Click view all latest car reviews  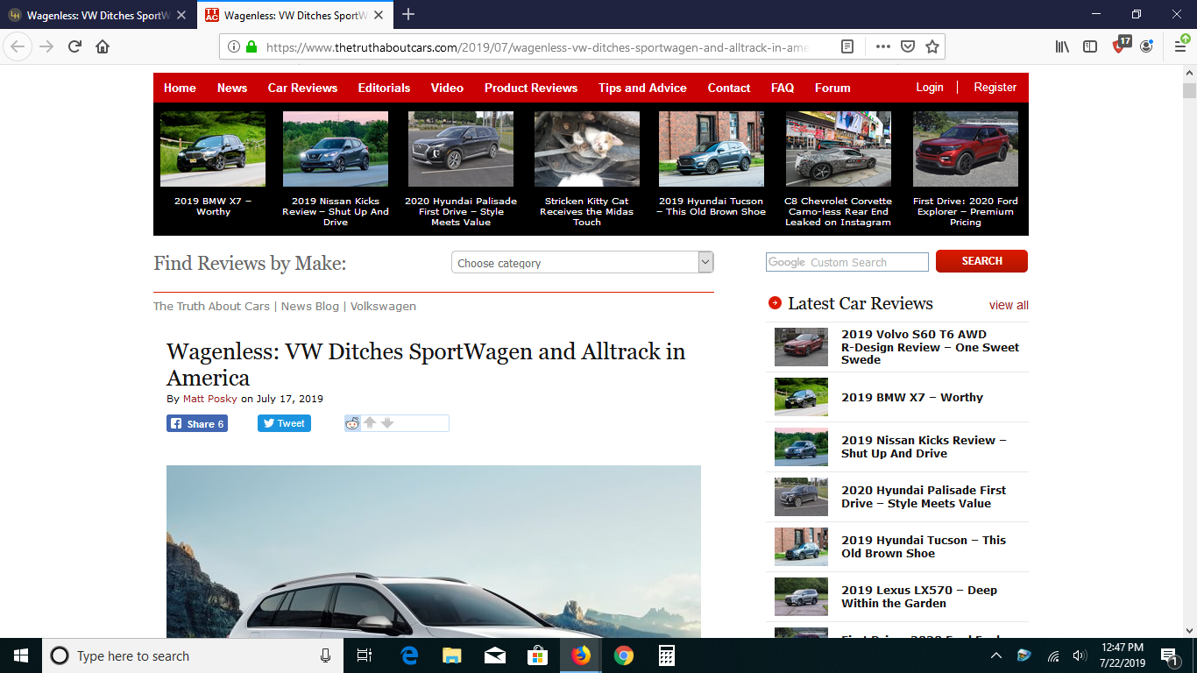(x=1009, y=305)
